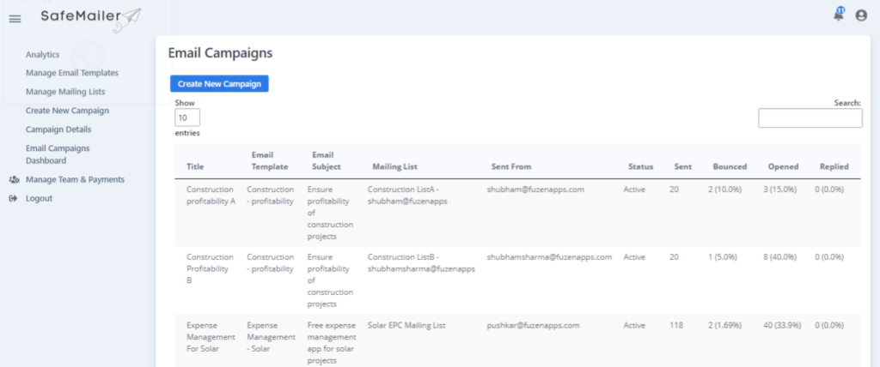Open the Show entries count selector
The image size is (880, 367).
[x=187, y=117]
